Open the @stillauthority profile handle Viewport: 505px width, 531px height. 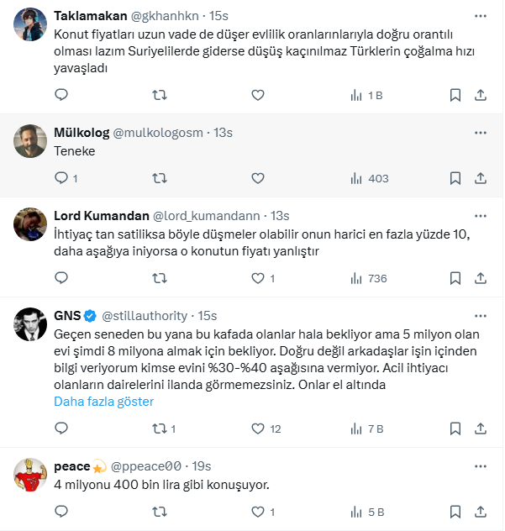[145, 316]
